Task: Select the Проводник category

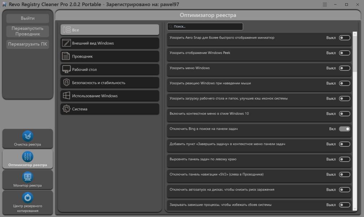Action: click(x=110, y=56)
